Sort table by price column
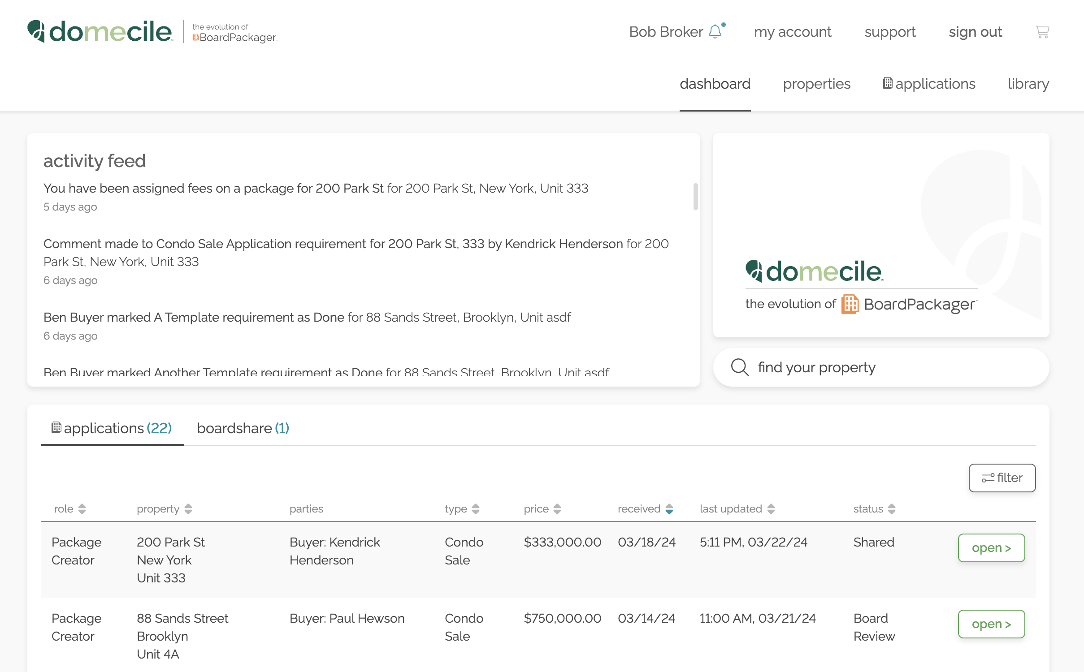The height and width of the screenshot is (672, 1084). coord(557,509)
